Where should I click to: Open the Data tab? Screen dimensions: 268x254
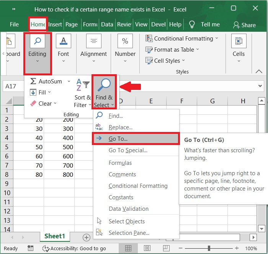coord(107,24)
